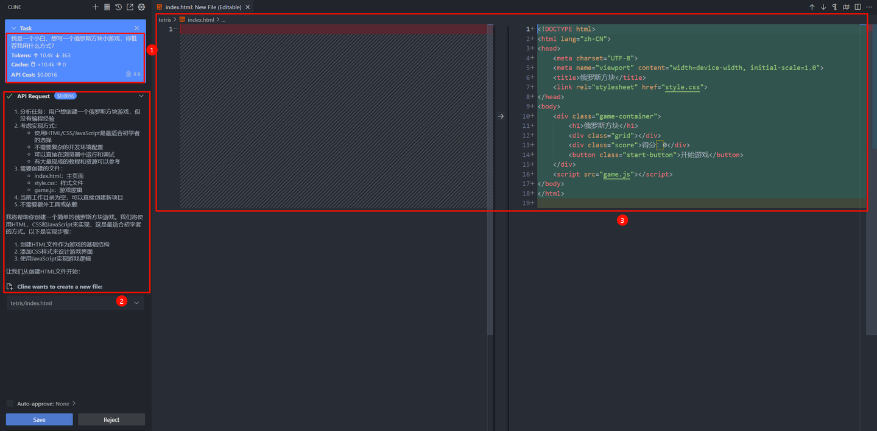
Task: Toggle the Auto-approve checkbox
Action: coord(10,404)
